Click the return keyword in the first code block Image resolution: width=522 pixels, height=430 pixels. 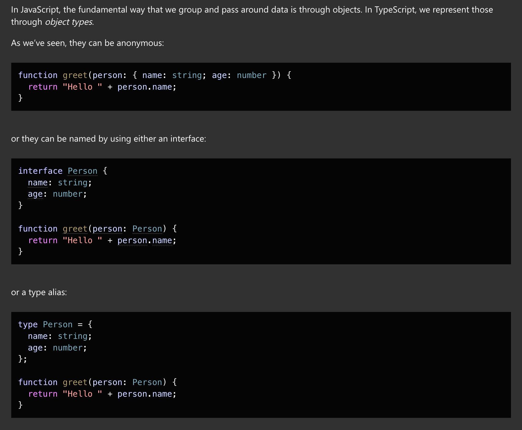coord(43,87)
